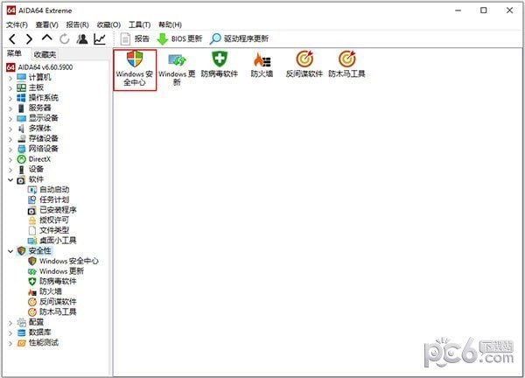Select DirectX in the tree

(x=33, y=159)
